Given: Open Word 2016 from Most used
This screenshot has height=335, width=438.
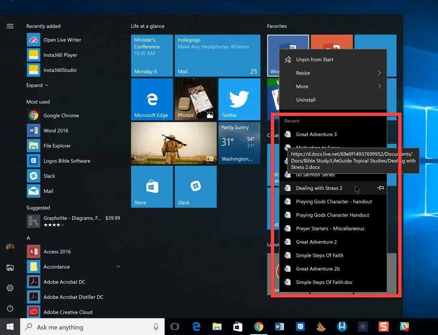Looking at the screenshot, I should (74, 130).
